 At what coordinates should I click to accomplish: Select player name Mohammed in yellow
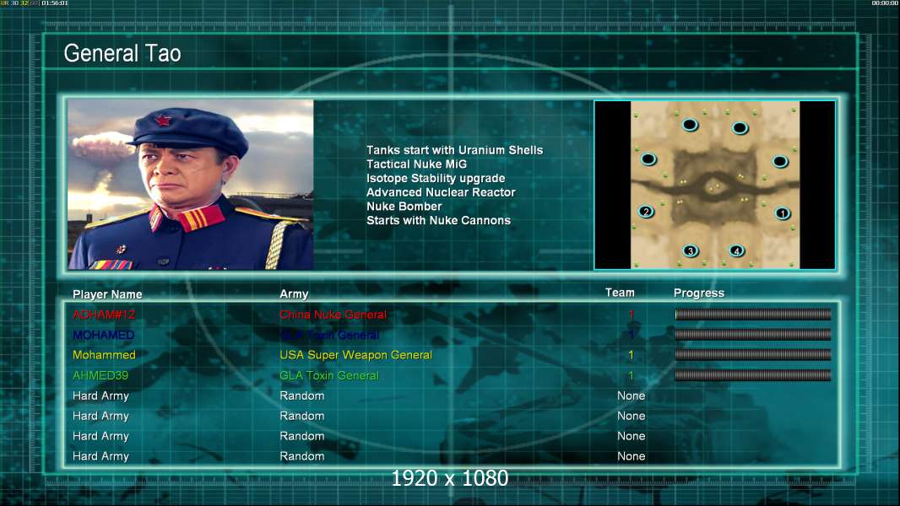pyautogui.click(x=104, y=355)
